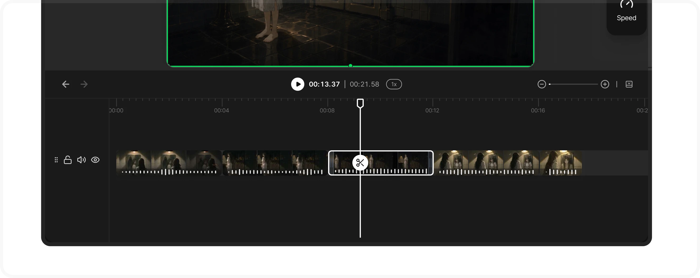Select the last short clip in timeline
The width and height of the screenshot is (700, 278).
561,163
